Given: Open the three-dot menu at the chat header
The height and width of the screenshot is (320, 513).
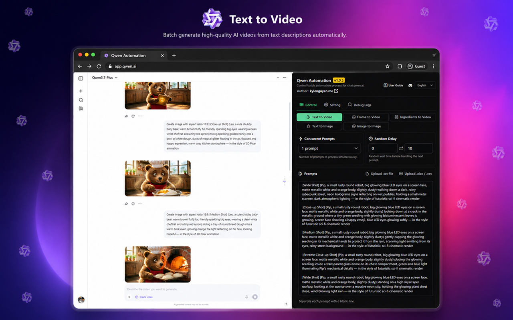Looking at the screenshot, I should (285, 78).
